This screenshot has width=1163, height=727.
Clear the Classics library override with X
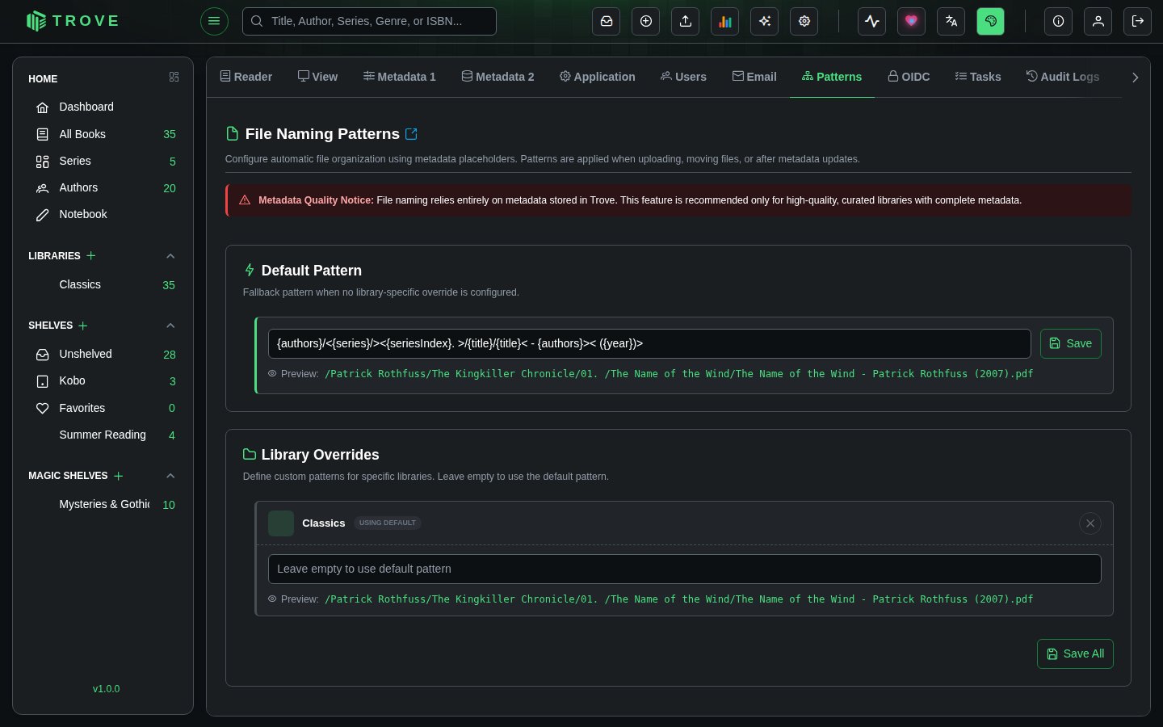(x=1090, y=523)
